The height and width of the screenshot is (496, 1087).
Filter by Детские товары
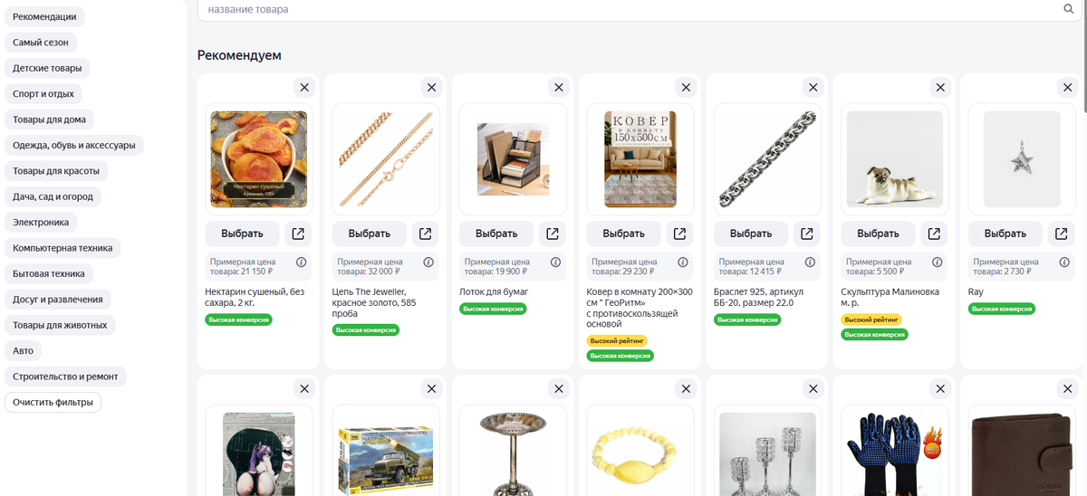47,68
